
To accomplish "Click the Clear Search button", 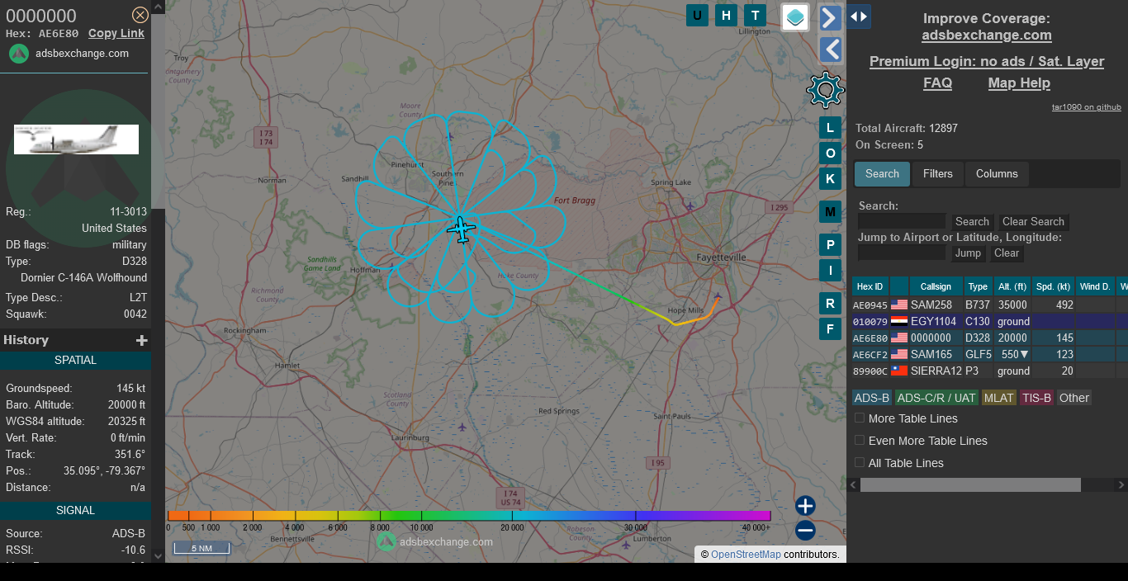I will tap(1033, 222).
